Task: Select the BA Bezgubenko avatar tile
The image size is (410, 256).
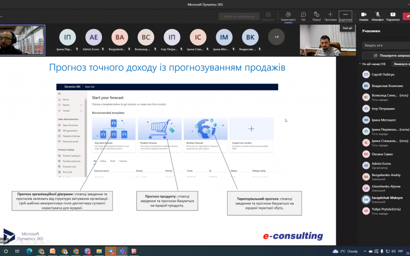Action: [x=120, y=37]
